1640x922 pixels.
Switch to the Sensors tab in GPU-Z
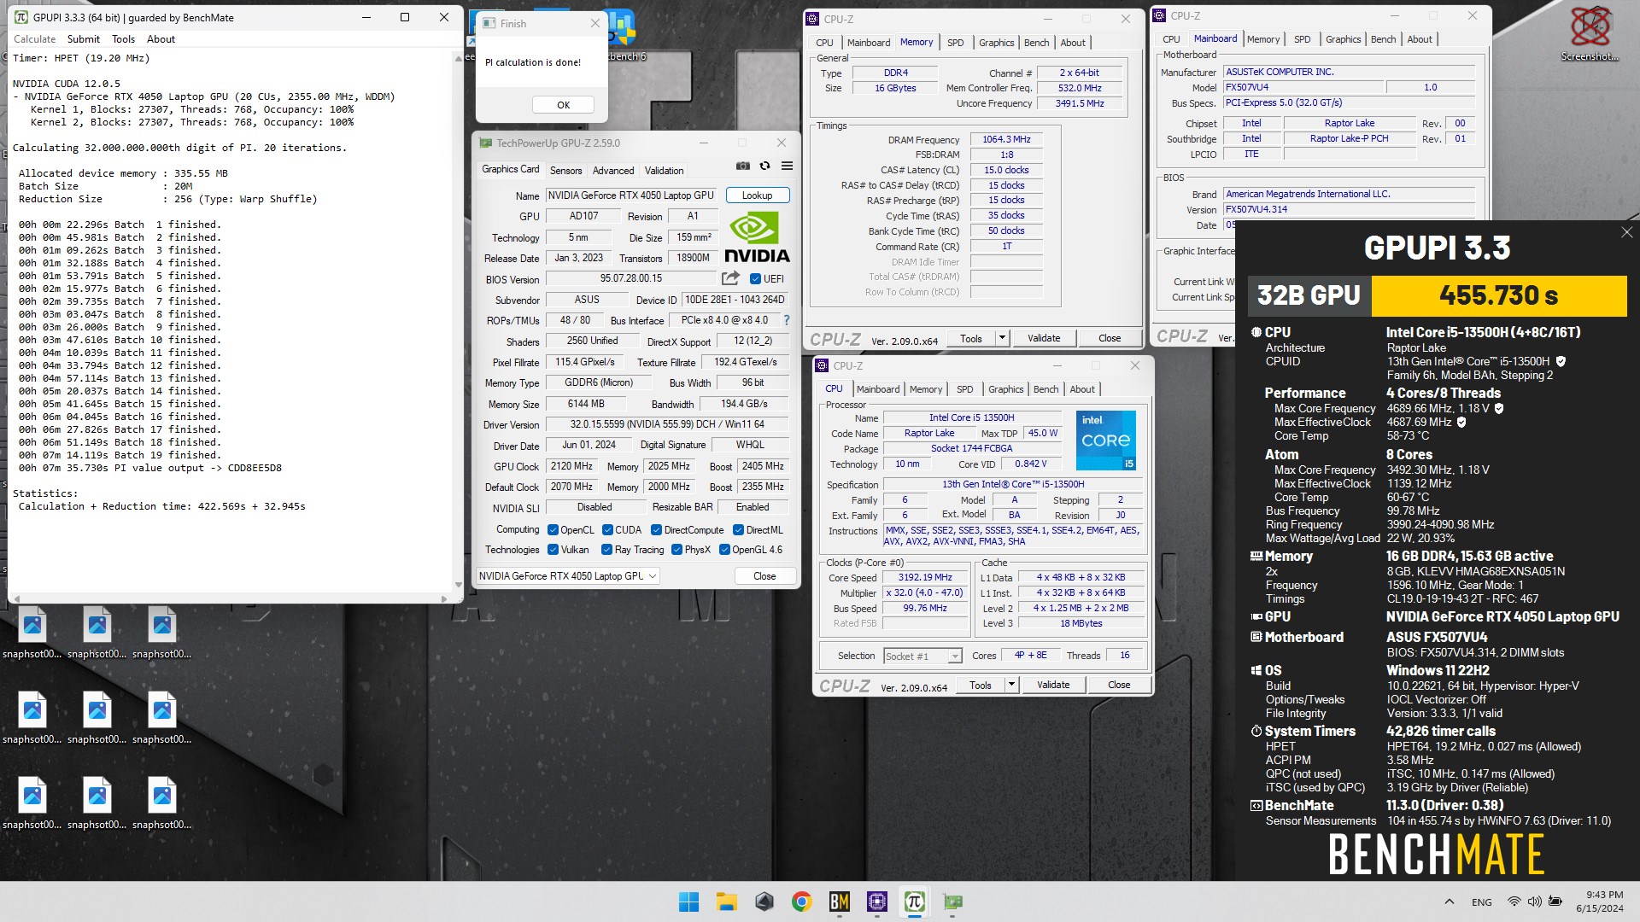pyautogui.click(x=565, y=171)
